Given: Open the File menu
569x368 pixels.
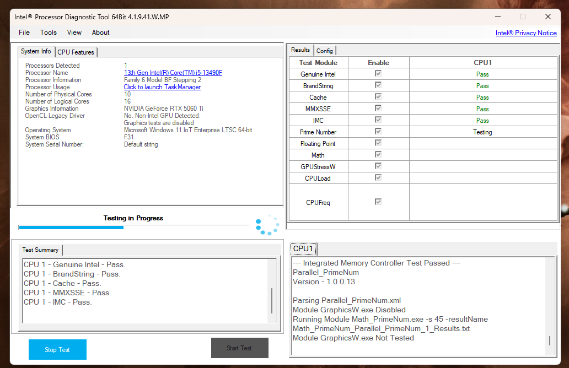Looking at the screenshot, I should coord(24,33).
